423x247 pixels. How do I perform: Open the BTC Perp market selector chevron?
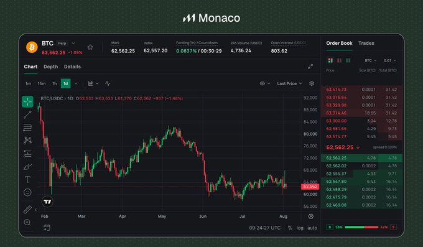point(73,43)
